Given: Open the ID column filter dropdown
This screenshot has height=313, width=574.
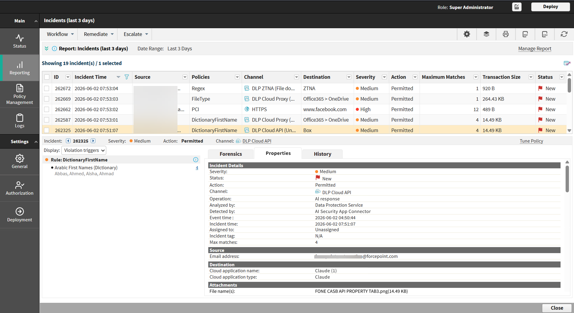Looking at the screenshot, I should [68, 77].
